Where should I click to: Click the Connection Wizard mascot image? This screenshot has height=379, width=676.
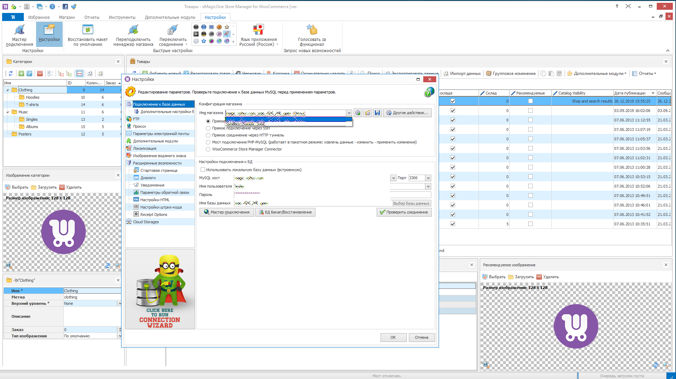tap(160, 289)
